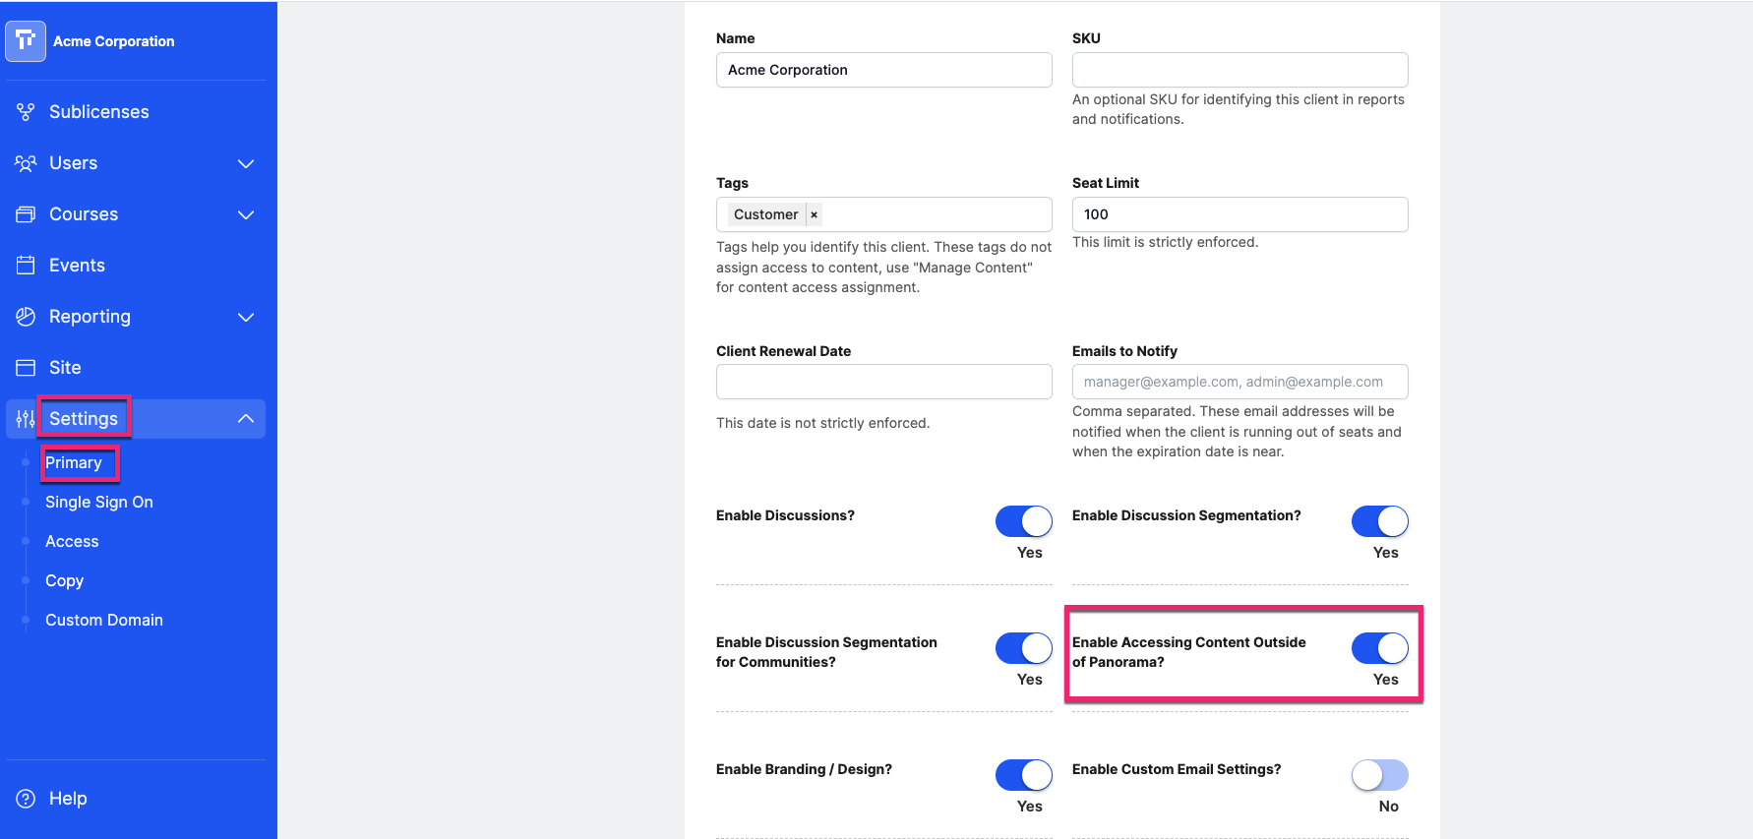Remove the Customer tag with x

(814, 214)
